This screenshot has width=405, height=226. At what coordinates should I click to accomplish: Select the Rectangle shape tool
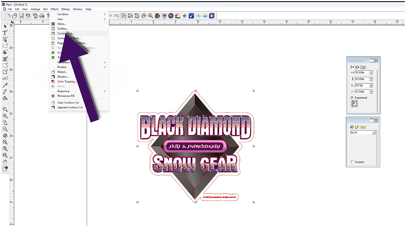point(5,46)
